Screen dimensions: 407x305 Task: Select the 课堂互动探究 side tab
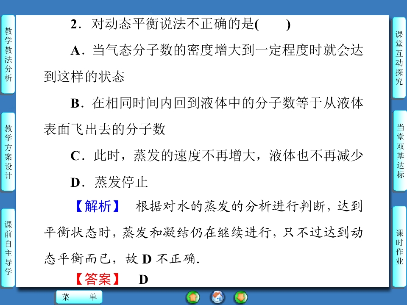[399, 58]
